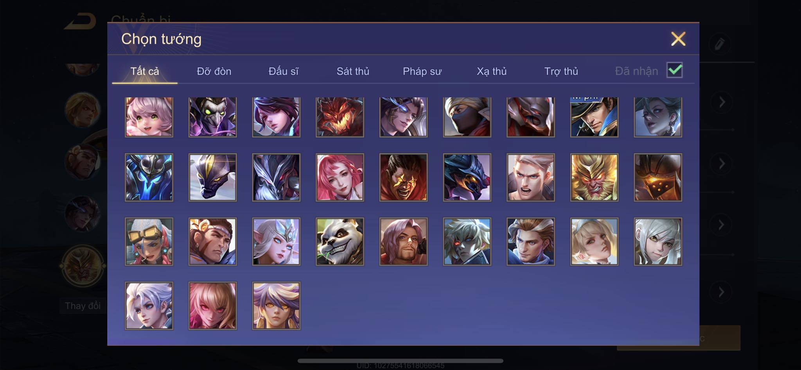
Task: Select the blue armored robot hero
Action: pos(149,177)
